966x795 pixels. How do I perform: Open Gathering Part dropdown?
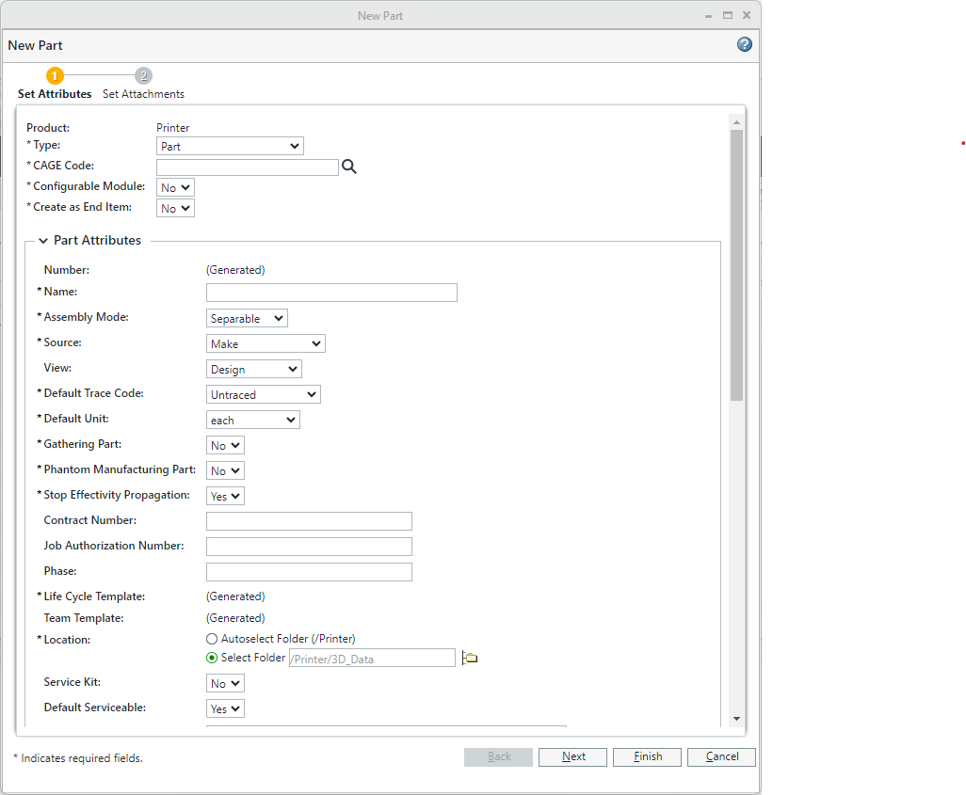click(225, 445)
